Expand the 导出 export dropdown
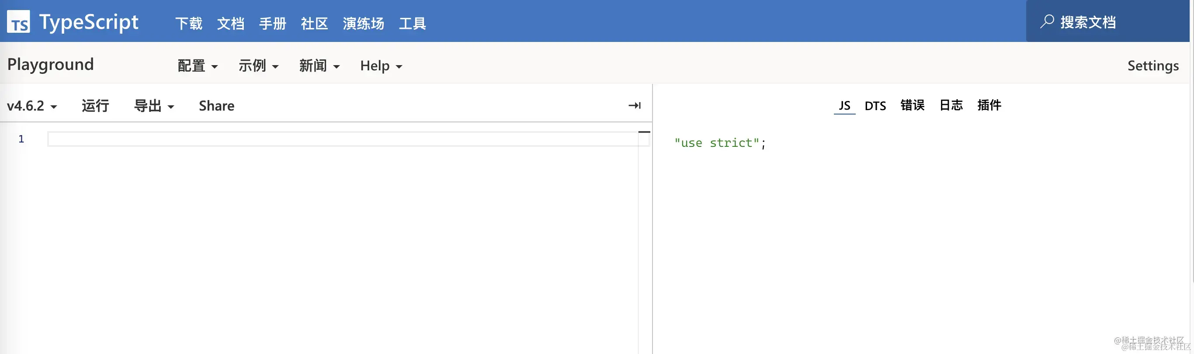The width and height of the screenshot is (1194, 354). pyautogui.click(x=154, y=106)
